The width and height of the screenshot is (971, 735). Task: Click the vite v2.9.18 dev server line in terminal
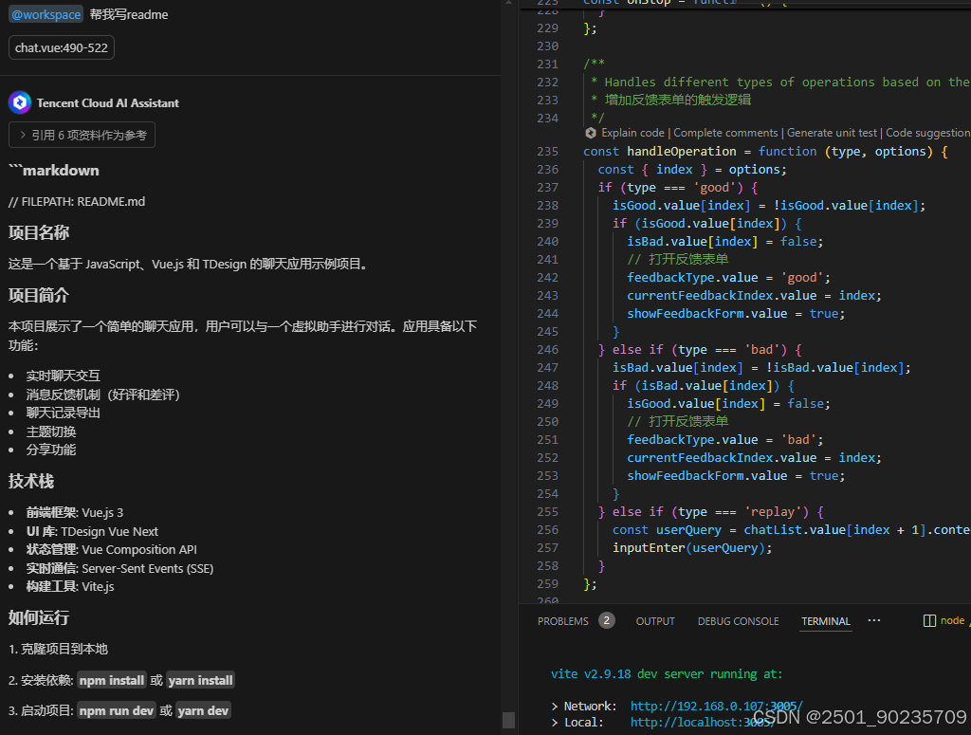click(667, 673)
